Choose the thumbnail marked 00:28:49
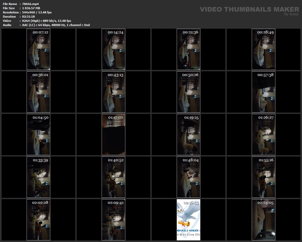Viewport: 302px width, 242px height. [264, 49]
